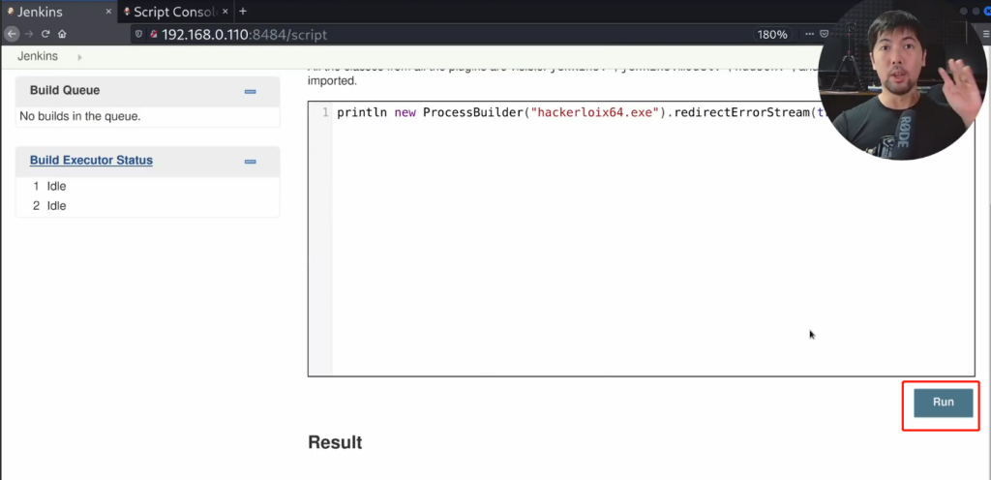Click the insecure connection padlock icon
Image resolution: width=991 pixels, height=480 pixels.
153,35
